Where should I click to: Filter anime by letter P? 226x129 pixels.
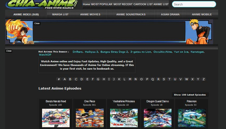tap(147, 79)
